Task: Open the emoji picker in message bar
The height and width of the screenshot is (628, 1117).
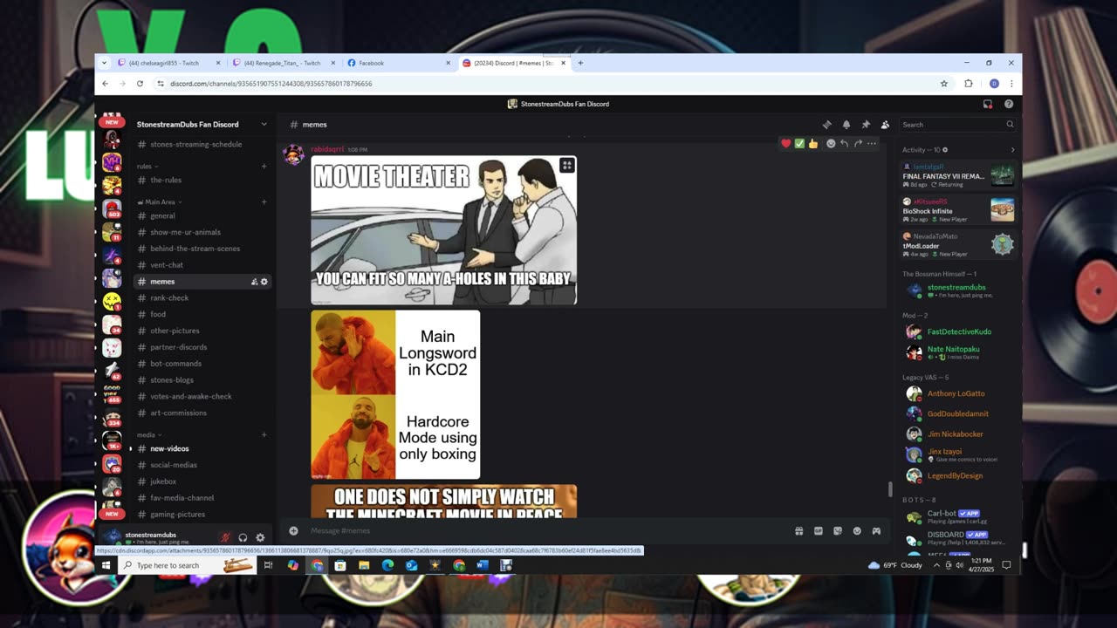Action: (x=857, y=530)
